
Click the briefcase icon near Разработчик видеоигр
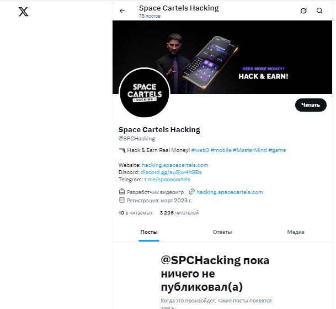[122, 192]
